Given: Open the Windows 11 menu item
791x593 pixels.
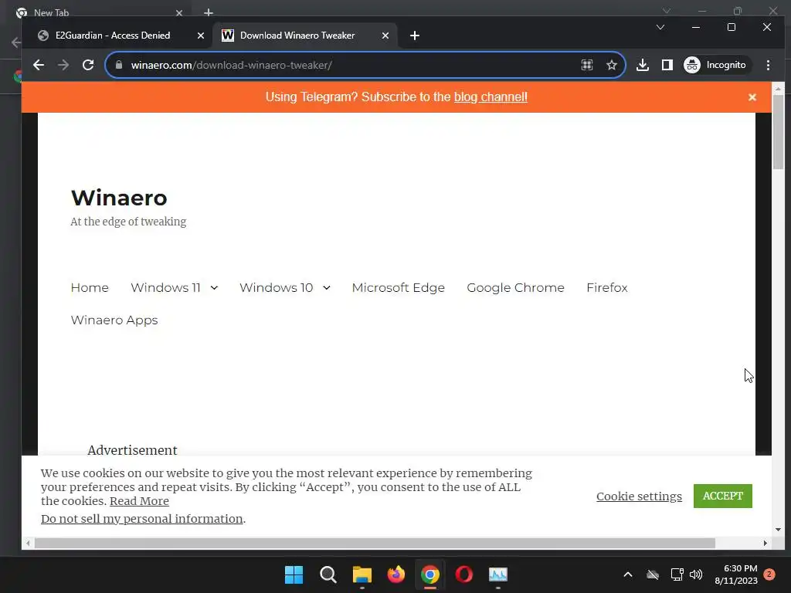Looking at the screenshot, I should (x=165, y=287).
